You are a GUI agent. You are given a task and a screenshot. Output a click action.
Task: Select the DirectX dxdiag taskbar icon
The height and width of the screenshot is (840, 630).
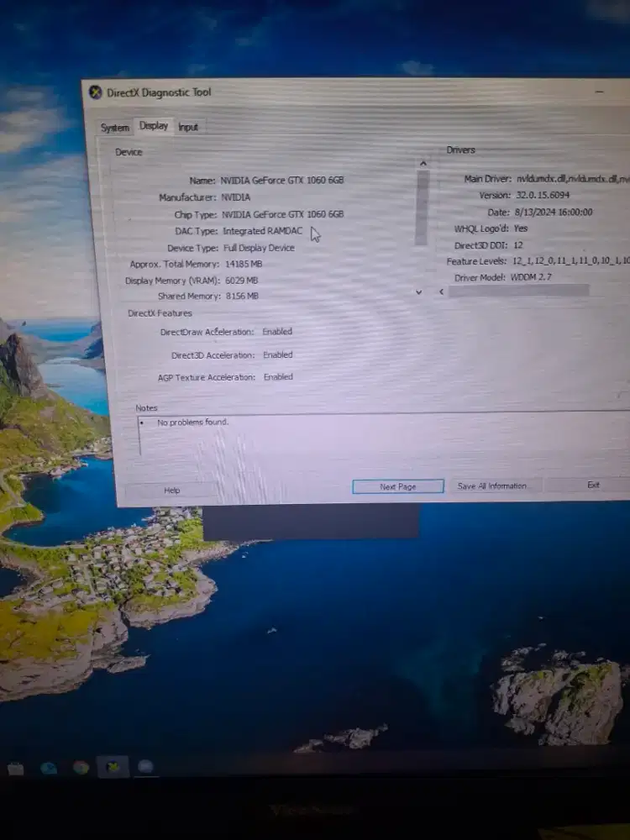click(113, 766)
